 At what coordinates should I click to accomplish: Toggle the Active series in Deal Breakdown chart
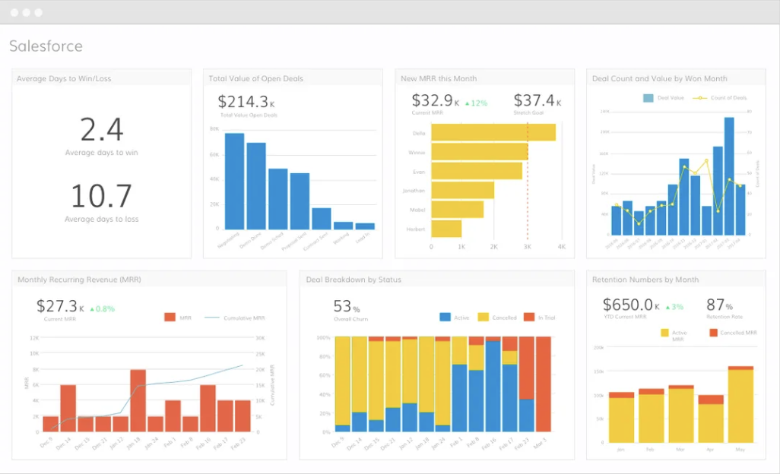445,317
